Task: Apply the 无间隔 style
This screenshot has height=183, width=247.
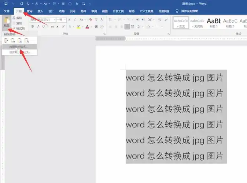Action: 198,23
